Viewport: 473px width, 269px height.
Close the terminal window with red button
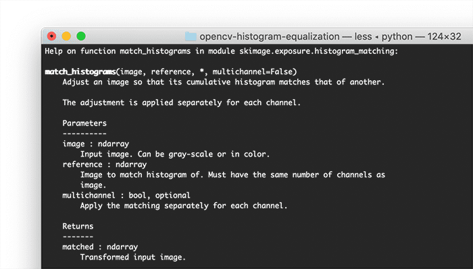click(51, 36)
